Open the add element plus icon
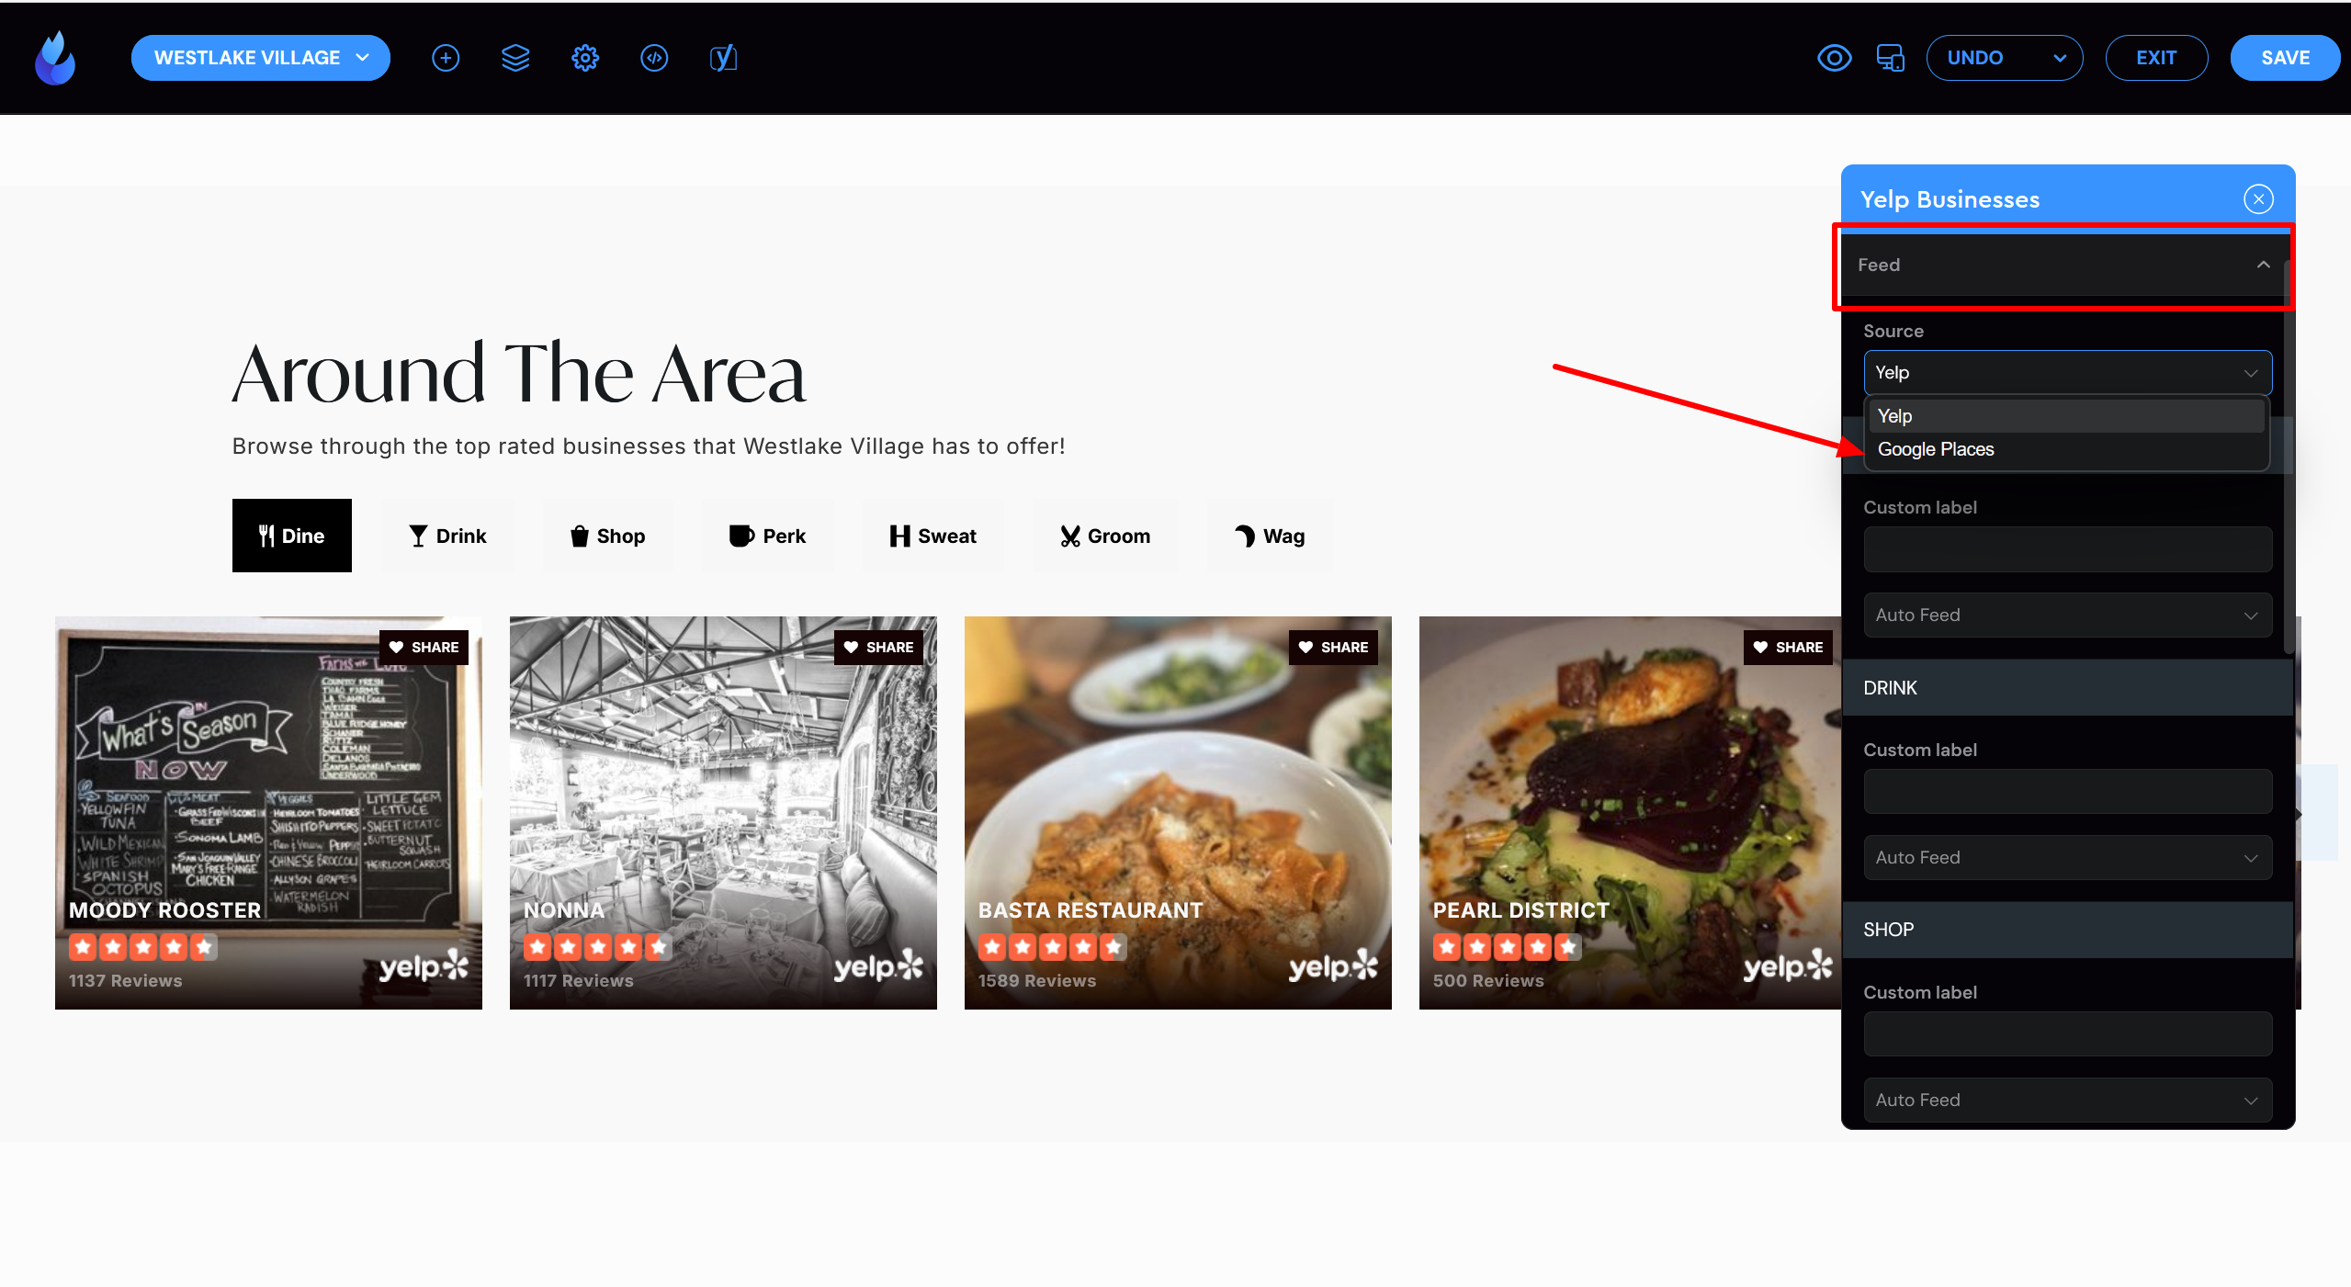The width and height of the screenshot is (2351, 1287). click(x=446, y=58)
